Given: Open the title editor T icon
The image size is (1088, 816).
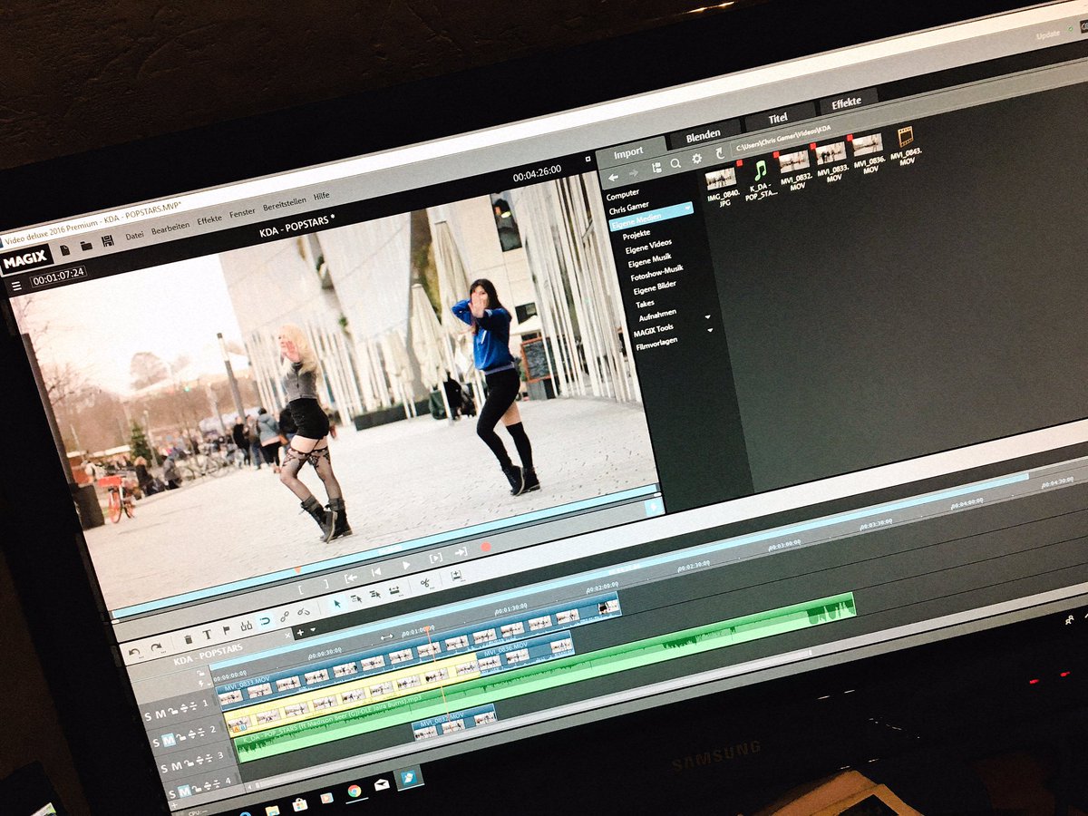Looking at the screenshot, I should [207, 635].
